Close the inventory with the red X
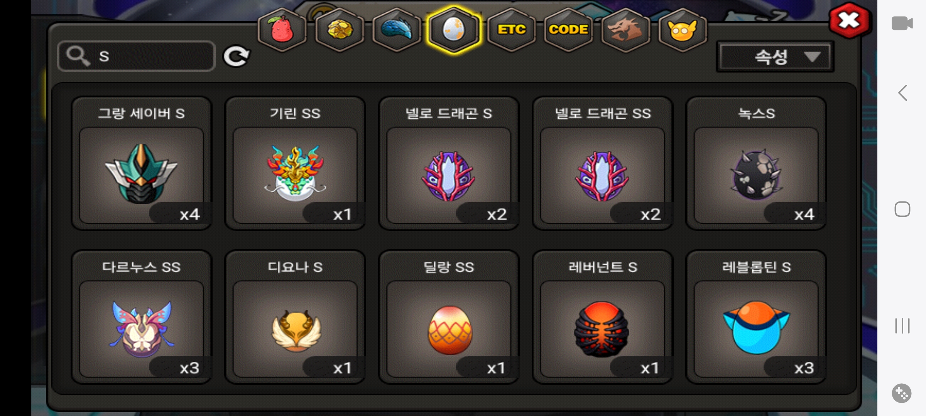 849,21
